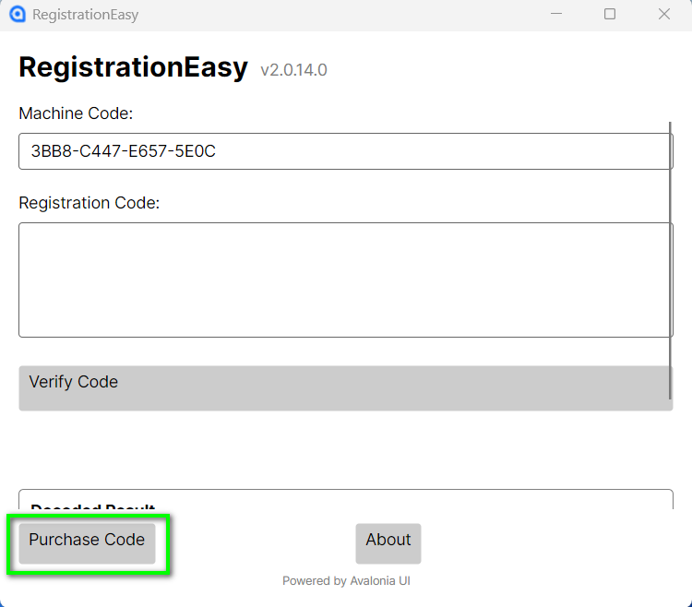Viewport: 692px width, 607px height.
Task: Focus the Registration Code text area
Action: click(345, 280)
